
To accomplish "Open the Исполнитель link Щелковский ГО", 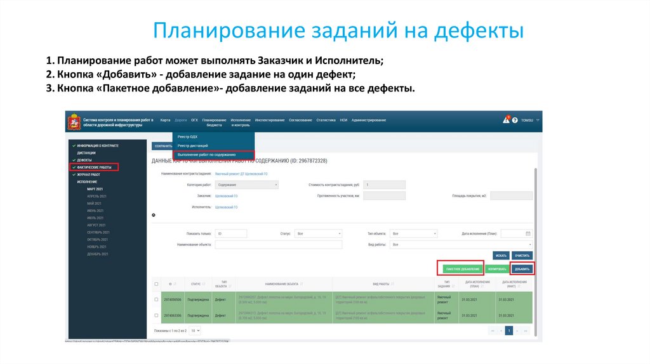I will [226, 207].
